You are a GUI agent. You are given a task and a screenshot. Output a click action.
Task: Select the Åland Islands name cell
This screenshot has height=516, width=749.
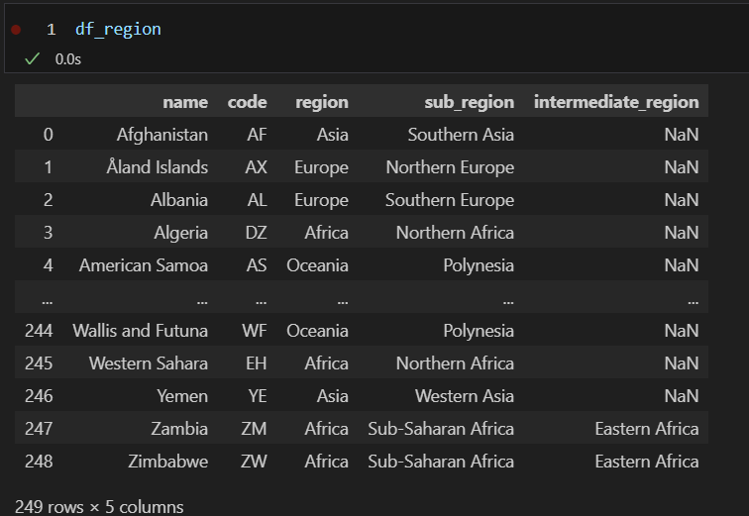pos(158,167)
